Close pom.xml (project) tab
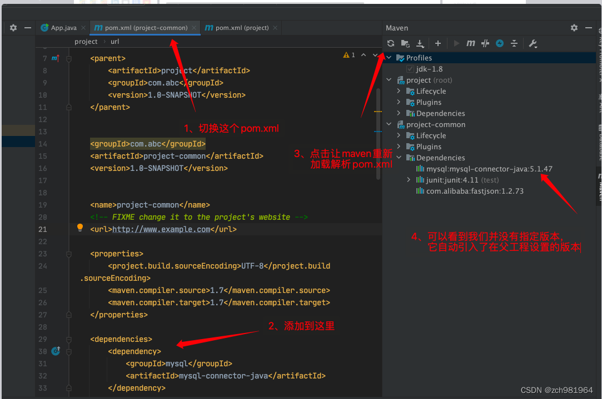Image resolution: width=602 pixels, height=399 pixels. [276, 28]
